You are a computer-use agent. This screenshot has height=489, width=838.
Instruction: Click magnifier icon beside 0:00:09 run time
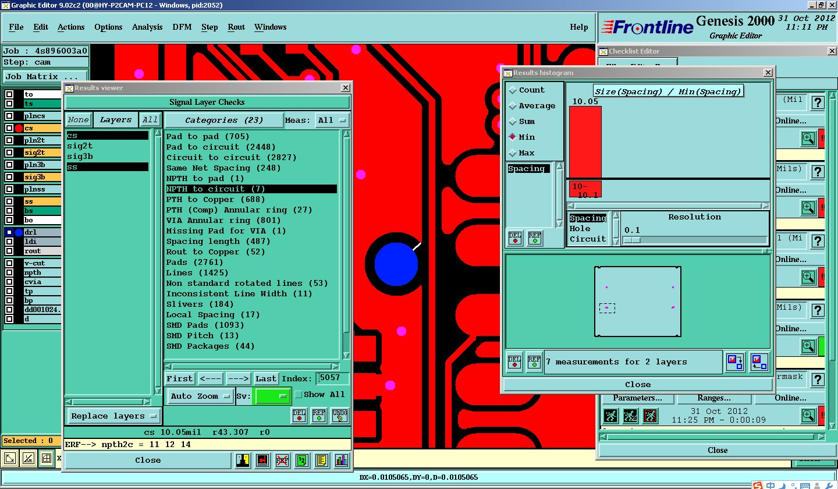(808, 416)
